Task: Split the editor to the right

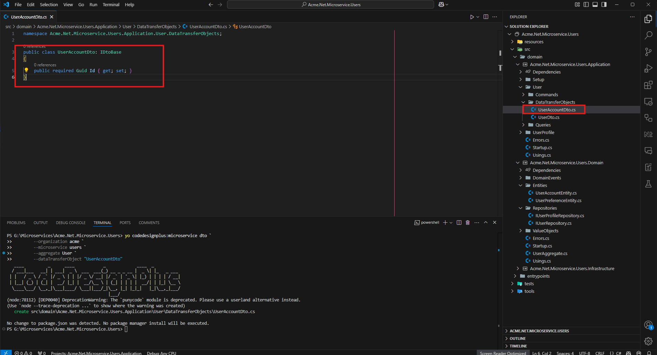Action: tap(486, 17)
